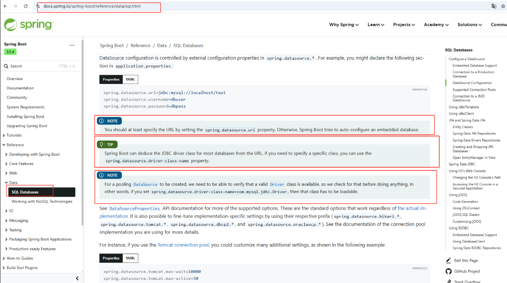The image size is (507, 283).
Task: Expand Developing with Spring Boot section
Action: [7, 154]
